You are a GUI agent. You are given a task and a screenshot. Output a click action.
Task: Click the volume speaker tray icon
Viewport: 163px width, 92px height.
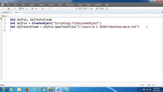pyautogui.click(x=150, y=90)
